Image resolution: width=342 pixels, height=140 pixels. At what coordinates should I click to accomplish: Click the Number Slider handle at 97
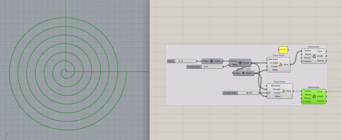pos(205,67)
